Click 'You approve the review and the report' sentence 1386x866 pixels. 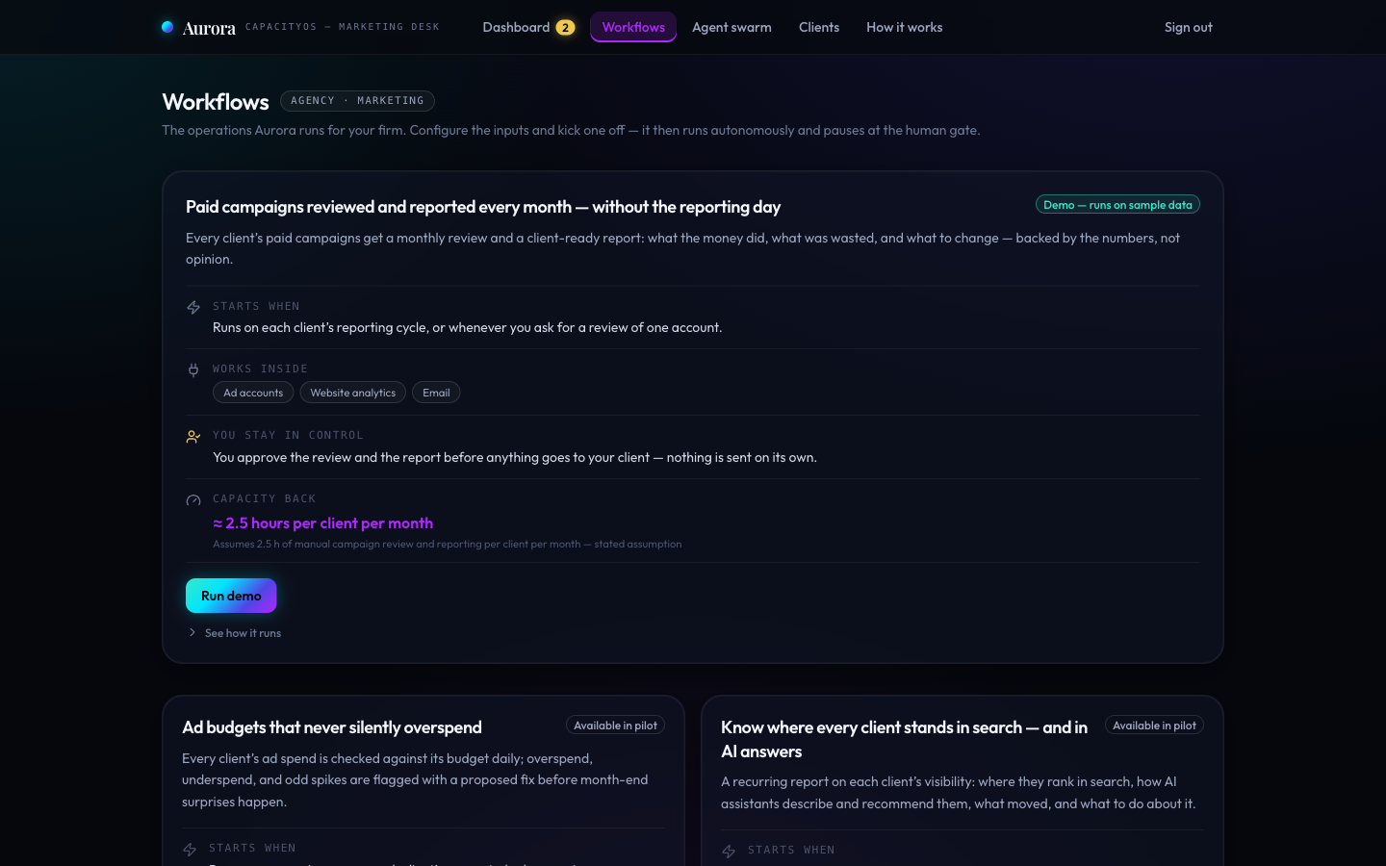tap(514, 457)
